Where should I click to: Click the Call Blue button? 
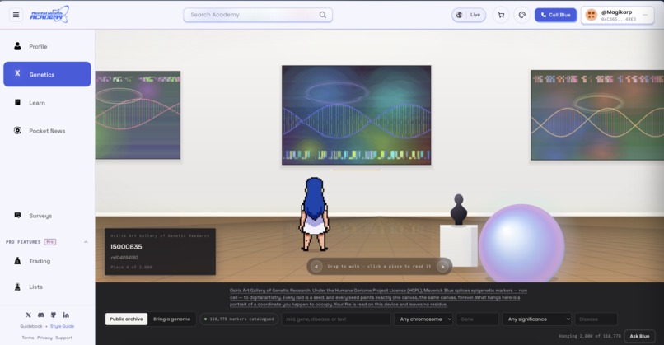point(555,15)
